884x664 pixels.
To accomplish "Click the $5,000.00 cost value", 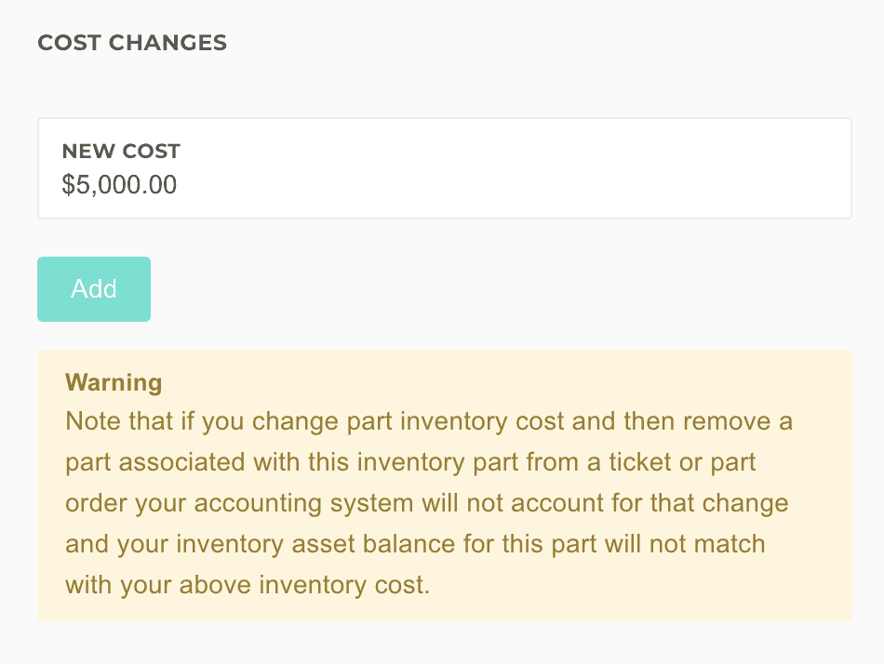I will (119, 184).
